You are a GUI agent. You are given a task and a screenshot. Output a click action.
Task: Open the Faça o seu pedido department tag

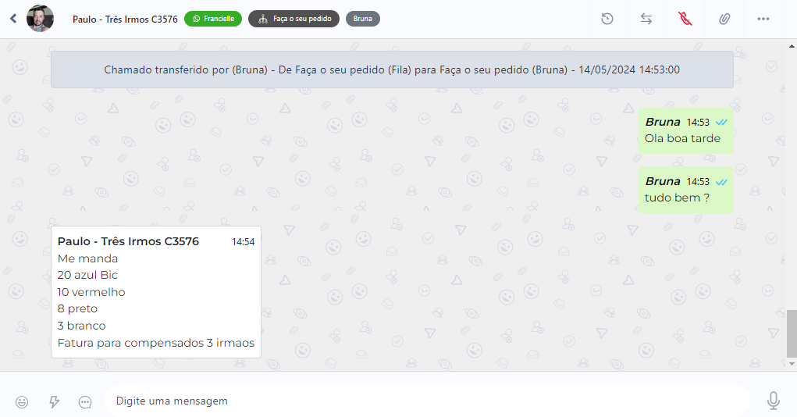294,19
